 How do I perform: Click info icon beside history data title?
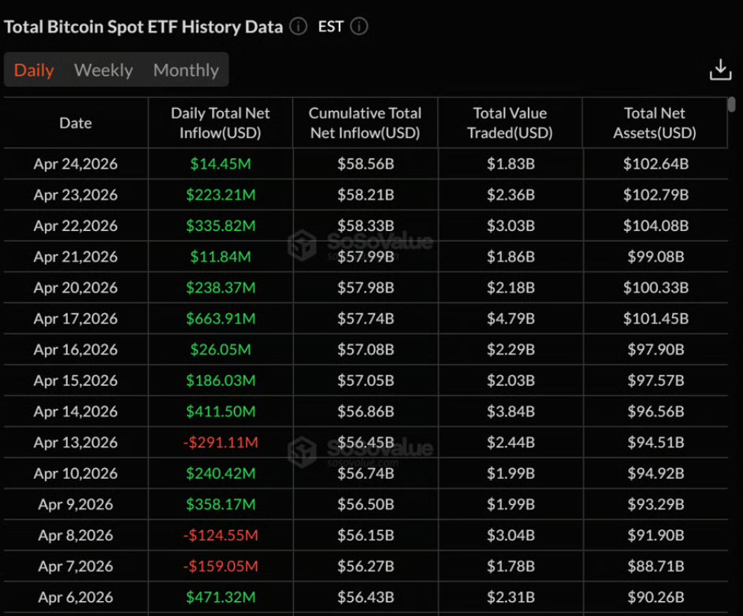pyautogui.click(x=298, y=27)
